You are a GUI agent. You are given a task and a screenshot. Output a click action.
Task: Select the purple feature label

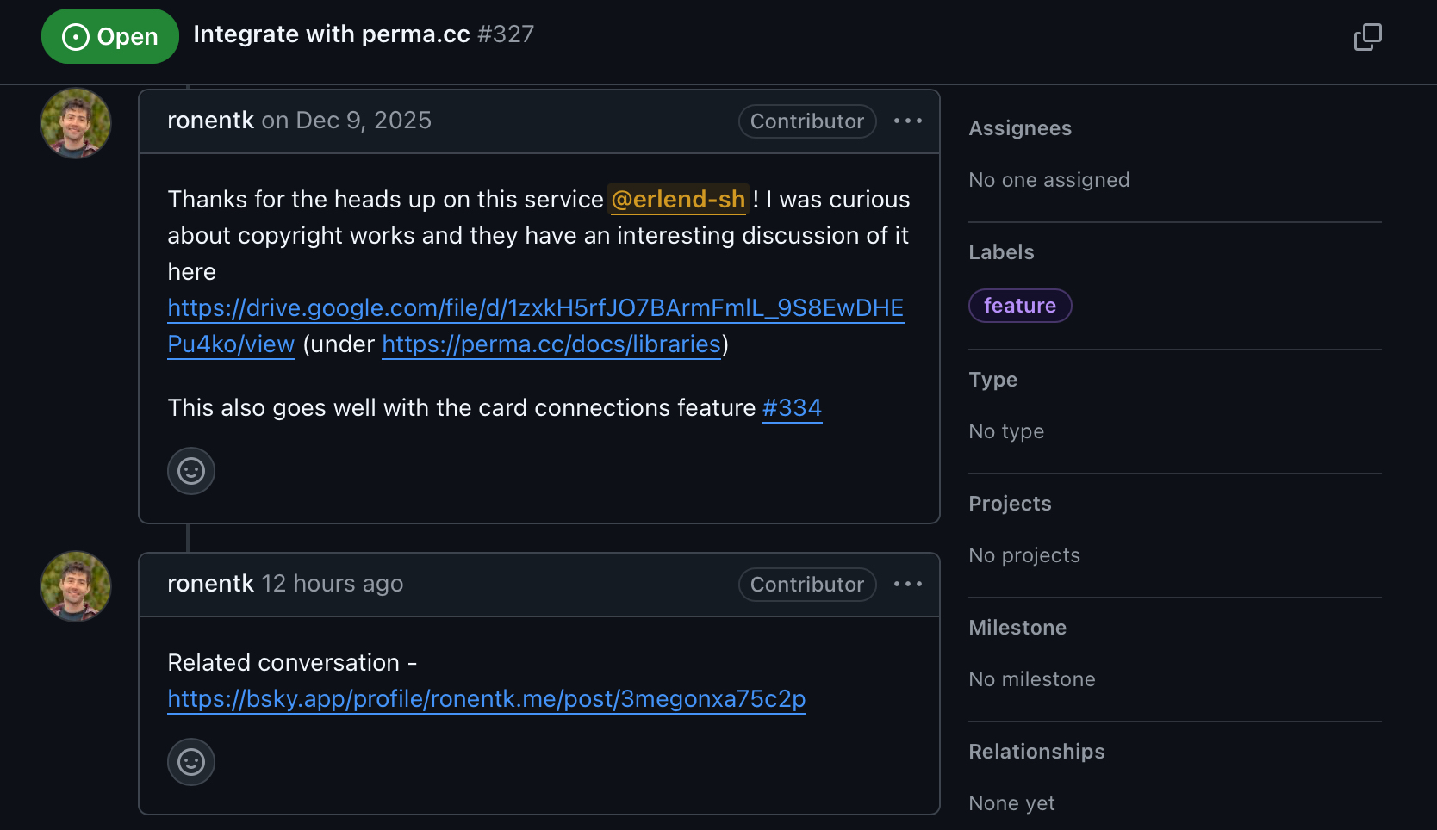[1020, 306]
